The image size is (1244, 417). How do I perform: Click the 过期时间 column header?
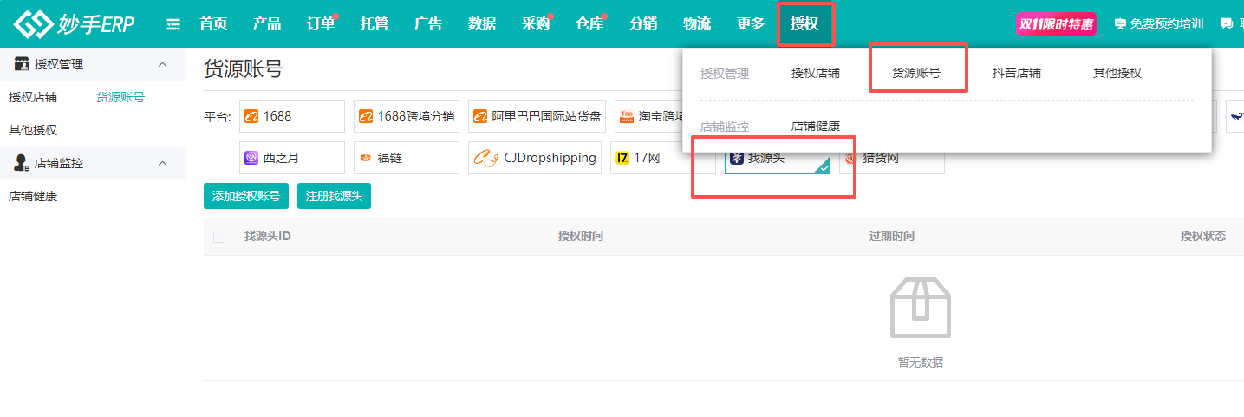892,237
